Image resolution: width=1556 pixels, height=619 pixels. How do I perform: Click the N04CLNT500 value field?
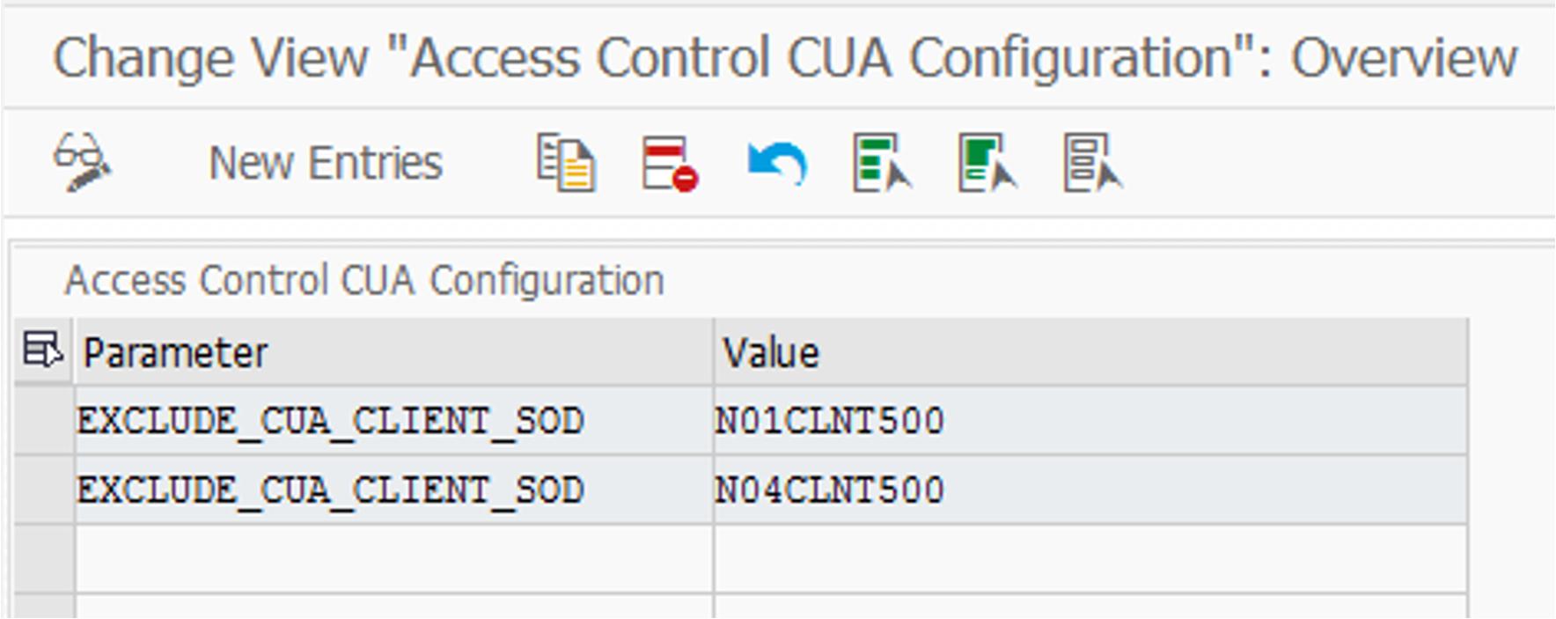coord(1090,490)
